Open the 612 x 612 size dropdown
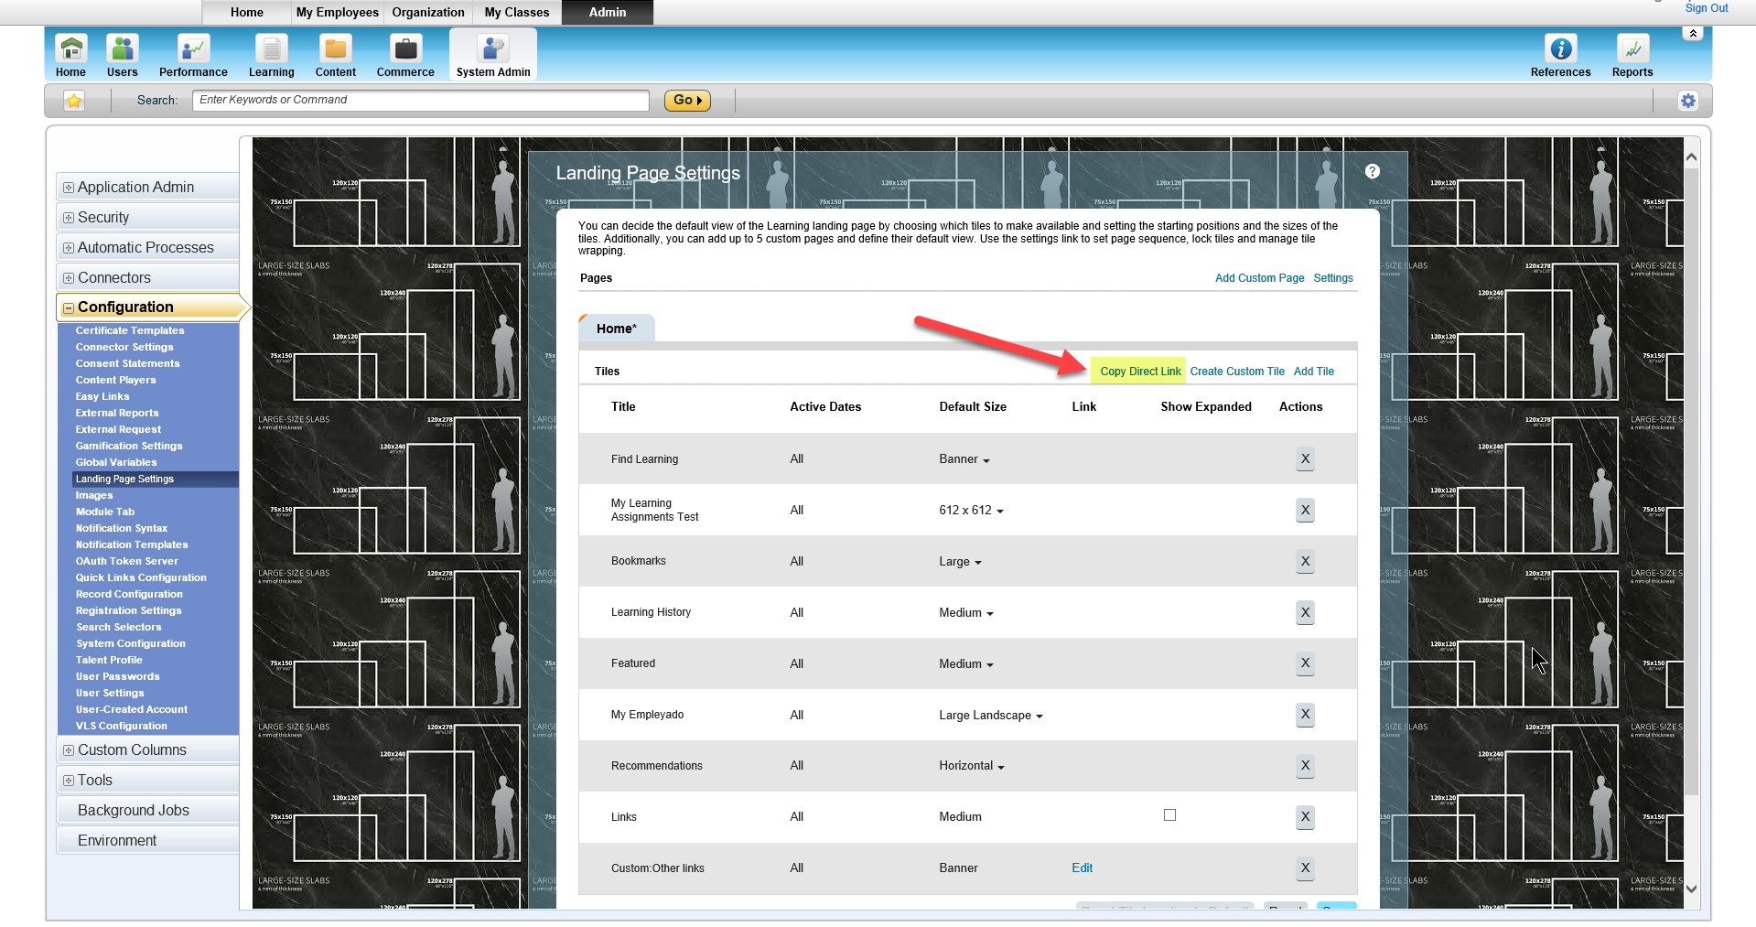Image resolution: width=1756 pixels, height=927 pixels. (x=971, y=511)
